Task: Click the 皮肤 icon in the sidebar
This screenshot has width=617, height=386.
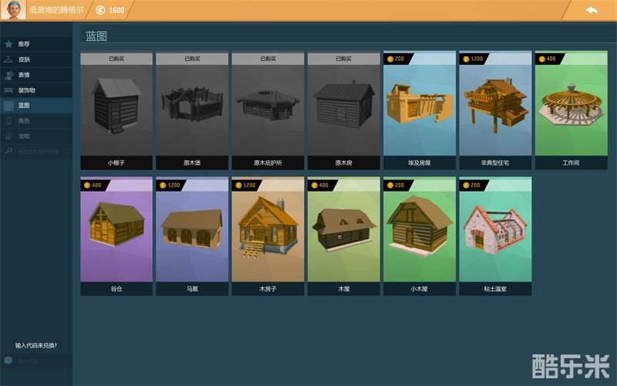Action: point(8,59)
